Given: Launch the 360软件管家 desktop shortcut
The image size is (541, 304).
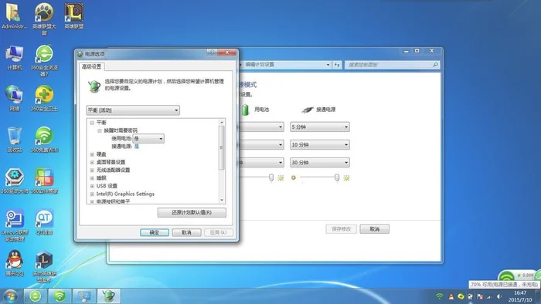Looking at the screenshot, I should (44, 181).
